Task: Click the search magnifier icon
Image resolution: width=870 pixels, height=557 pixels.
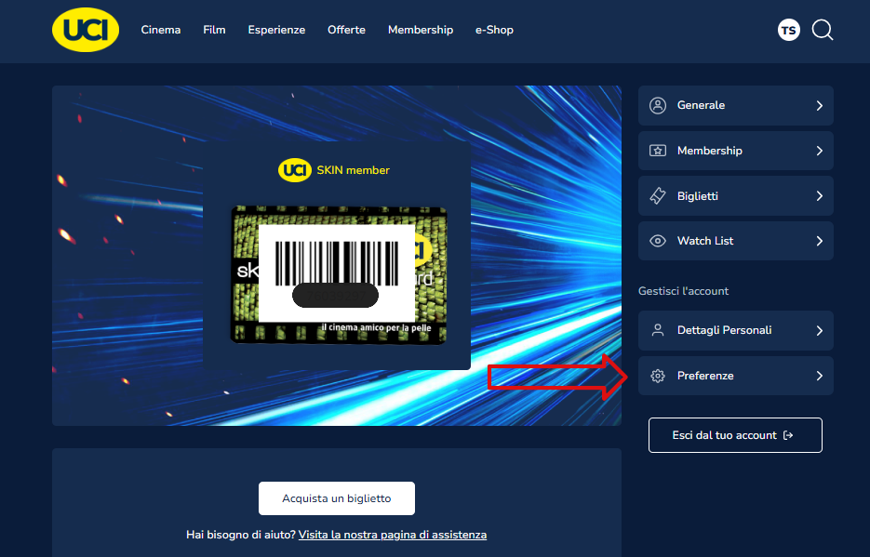Action: (x=823, y=30)
